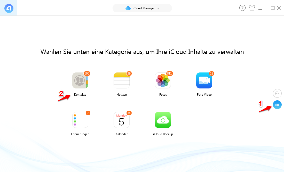Click the 34 badge on Kalender
This screenshot has height=172, width=284.
[x=129, y=113]
